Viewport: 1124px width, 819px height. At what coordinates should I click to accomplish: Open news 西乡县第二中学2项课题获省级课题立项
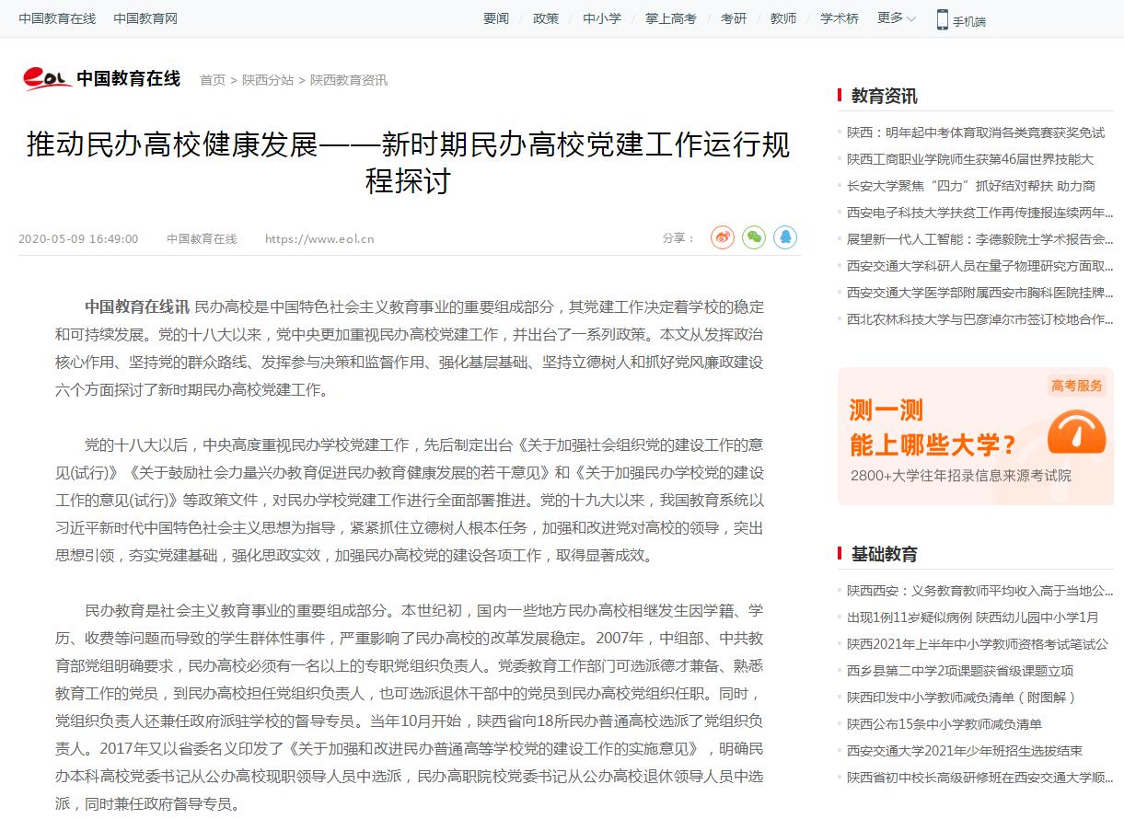point(960,671)
